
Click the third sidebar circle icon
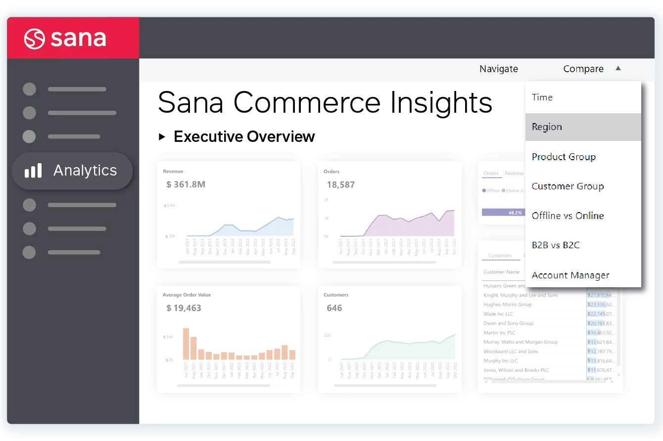point(29,136)
